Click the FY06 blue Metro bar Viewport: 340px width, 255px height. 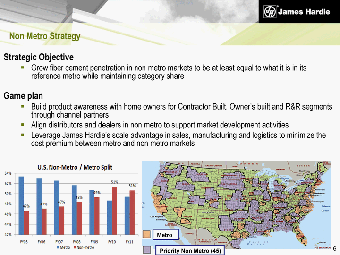click(x=39, y=206)
